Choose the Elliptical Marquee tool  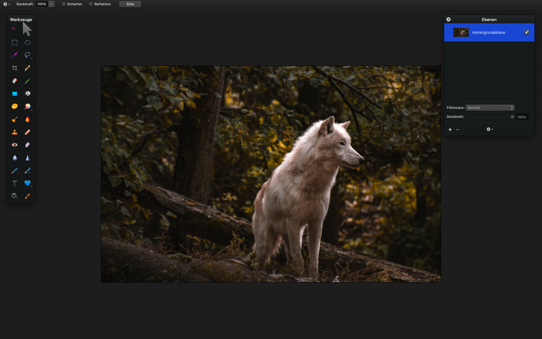[x=27, y=43]
